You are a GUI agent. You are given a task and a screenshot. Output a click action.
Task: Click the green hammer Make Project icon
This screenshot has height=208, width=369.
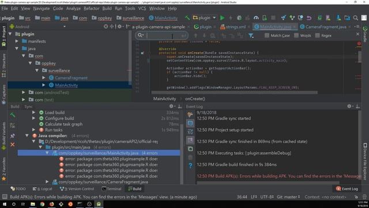click(187, 18)
